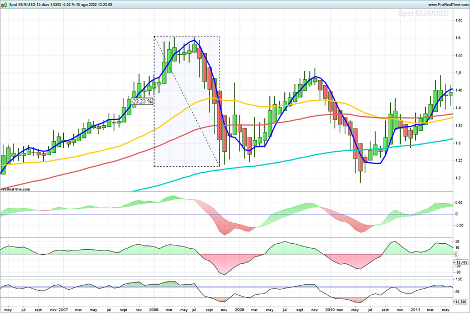470x313 pixels.
Task: Click the 1,4 price axis label
Action: click(x=458, y=108)
